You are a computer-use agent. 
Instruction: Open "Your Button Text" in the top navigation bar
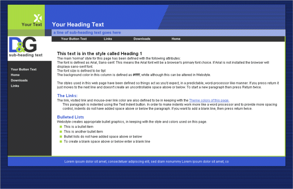coord(74,39)
